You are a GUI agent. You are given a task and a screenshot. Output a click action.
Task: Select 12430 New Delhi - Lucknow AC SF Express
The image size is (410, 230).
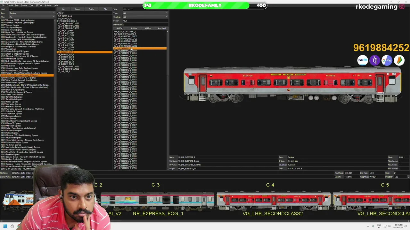[19, 78]
